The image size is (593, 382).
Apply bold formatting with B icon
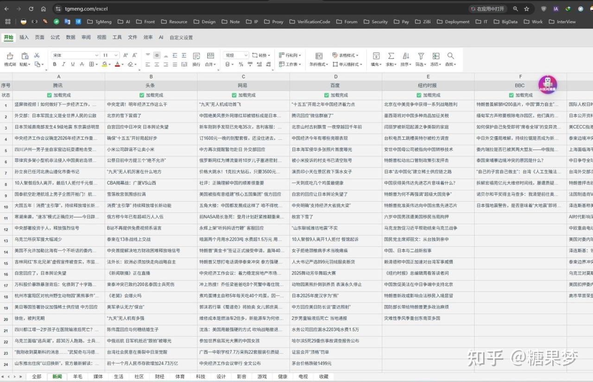pos(55,64)
